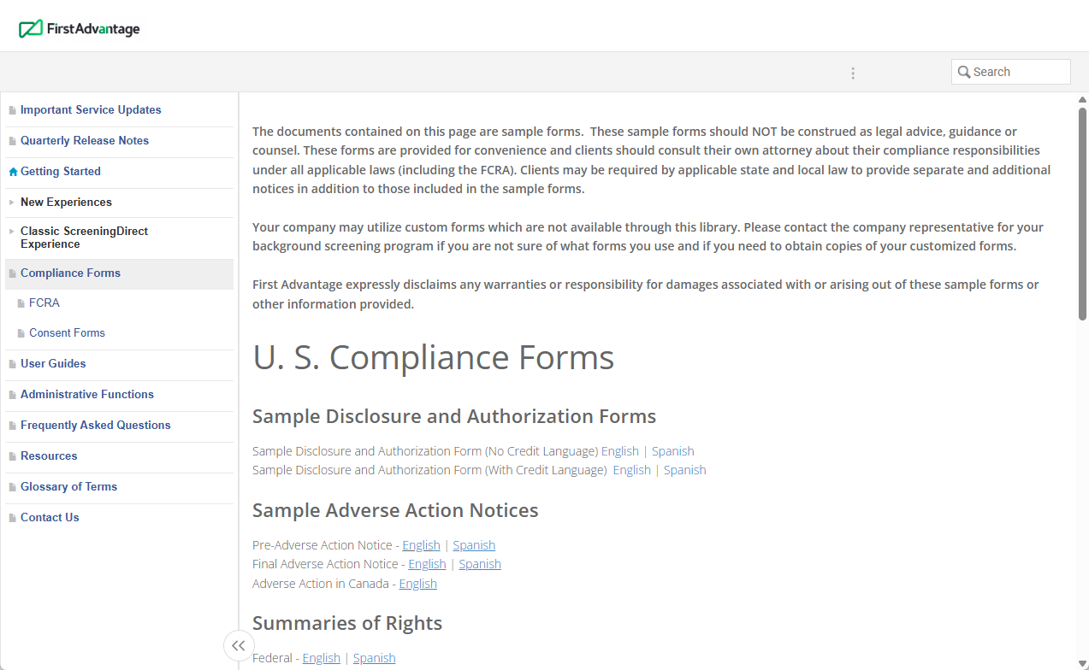
Task: Expand the Classic ScreeningDirect Experience section
Action: pyautogui.click(x=11, y=232)
